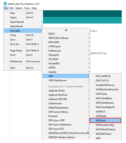
Task: Expand the SD(esp32) examples submenu
Action: coord(66,55)
